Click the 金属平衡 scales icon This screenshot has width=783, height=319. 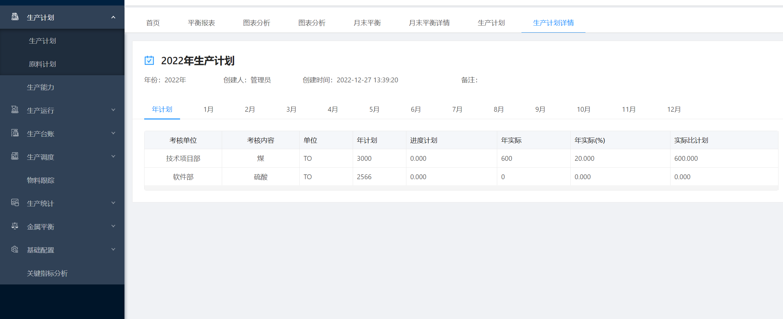tap(15, 226)
